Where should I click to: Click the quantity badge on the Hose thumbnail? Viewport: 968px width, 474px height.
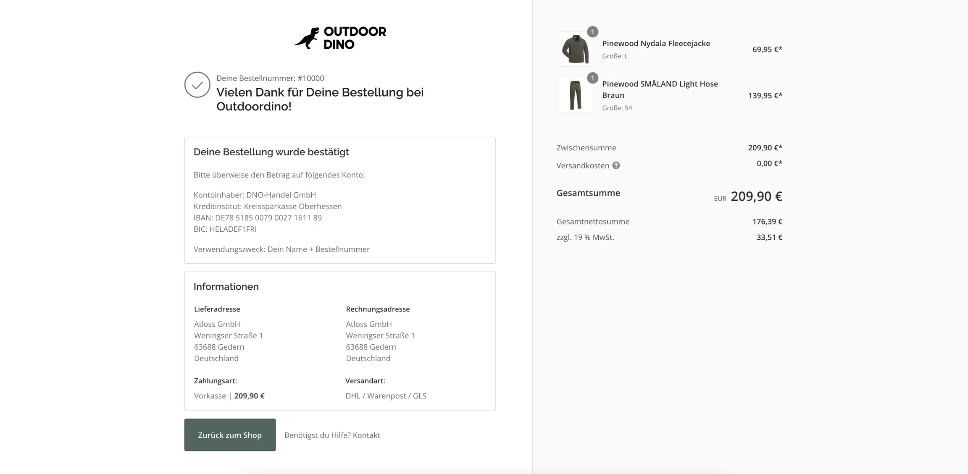pos(592,78)
